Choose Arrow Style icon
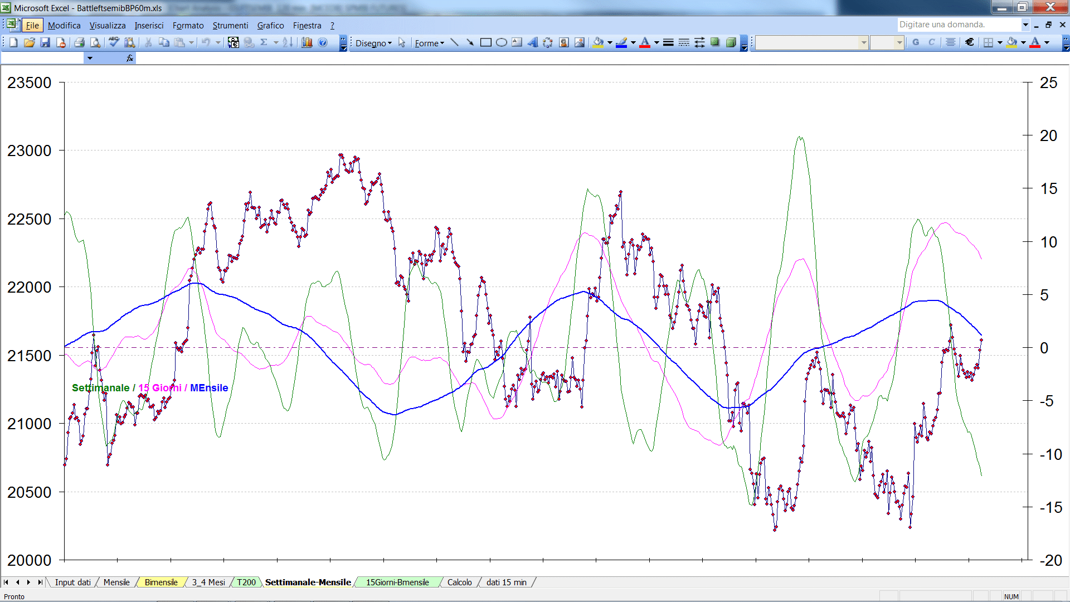 point(699,42)
